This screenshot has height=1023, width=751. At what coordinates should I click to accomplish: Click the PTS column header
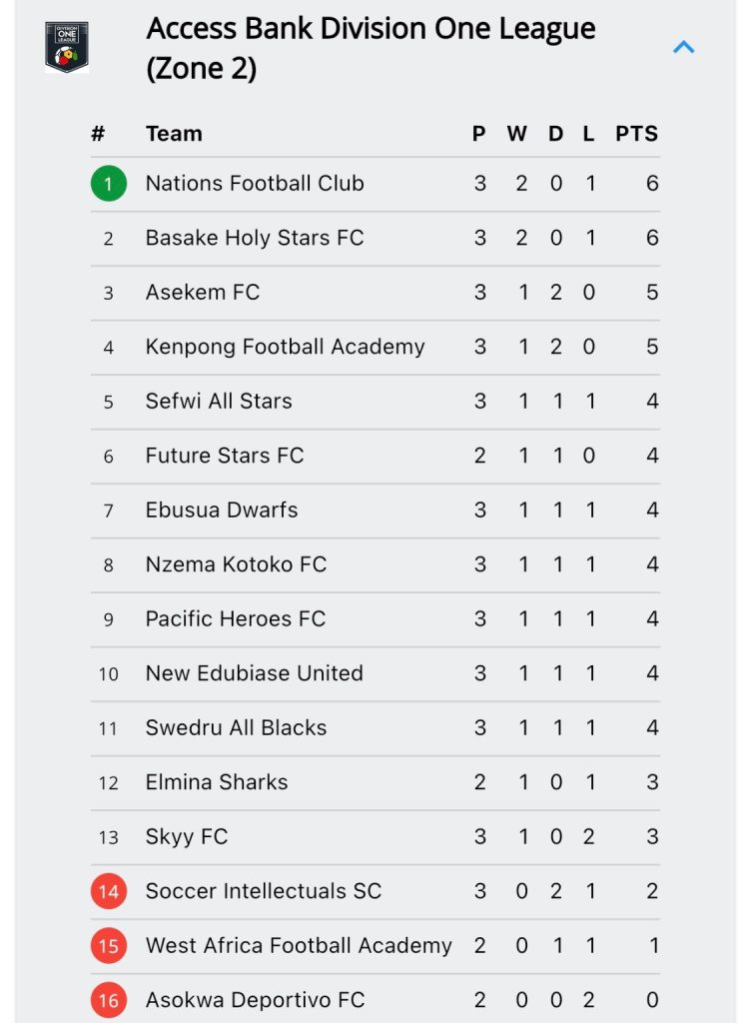point(636,134)
